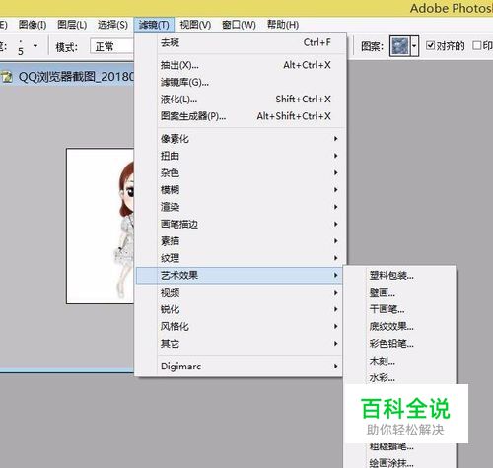Open the 视图(V) menu

[x=195, y=25]
